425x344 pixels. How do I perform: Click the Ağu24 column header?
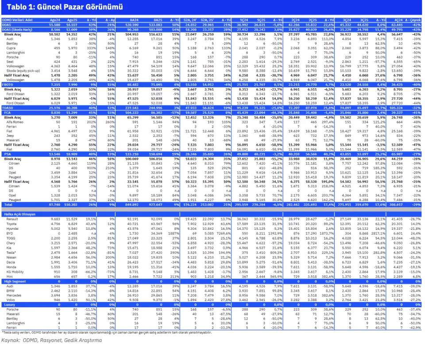click(54, 20)
